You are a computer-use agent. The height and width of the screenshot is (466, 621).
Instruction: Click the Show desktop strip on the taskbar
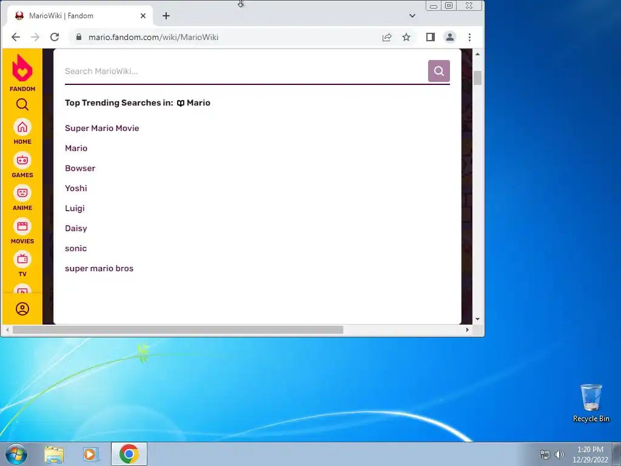617,454
